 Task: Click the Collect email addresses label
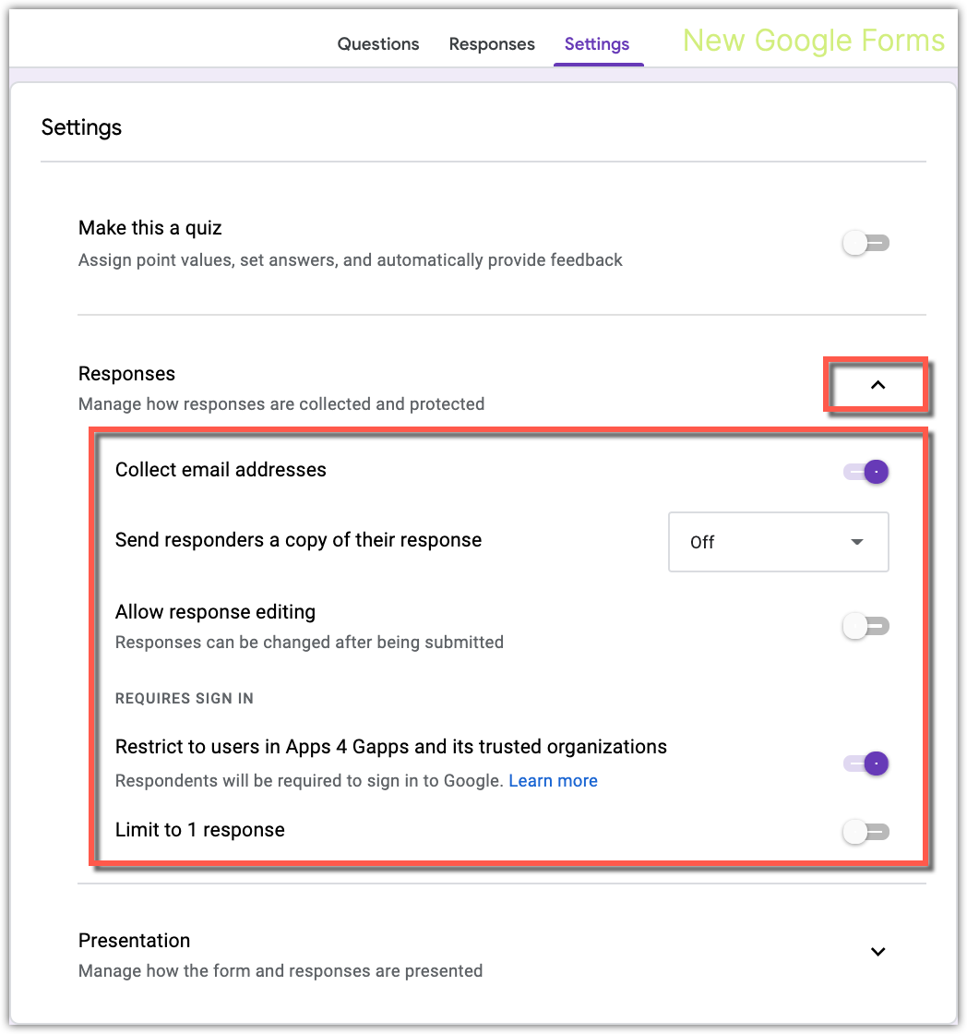tap(221, 470)
